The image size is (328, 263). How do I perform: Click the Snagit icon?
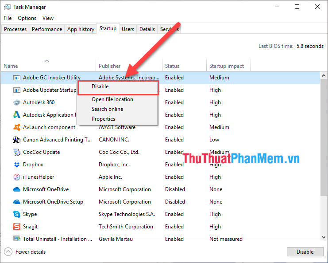tap(17, 227)
